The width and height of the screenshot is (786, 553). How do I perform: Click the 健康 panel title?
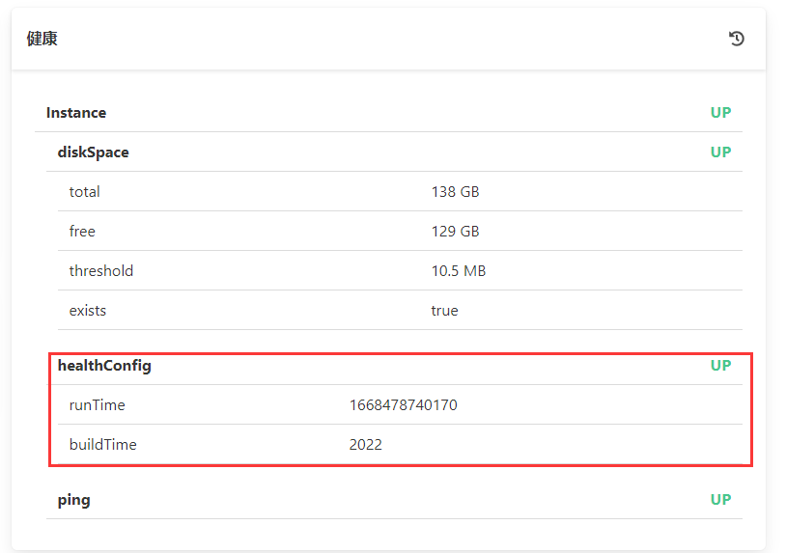point(42,39)
